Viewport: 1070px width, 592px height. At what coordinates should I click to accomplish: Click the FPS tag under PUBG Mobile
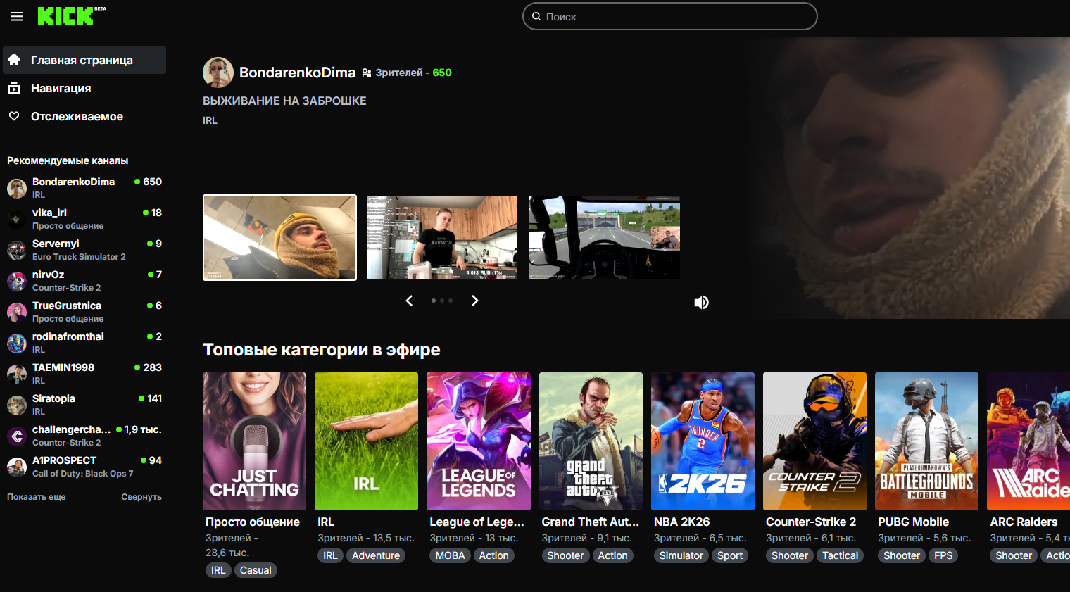click(x=943, y=555)
